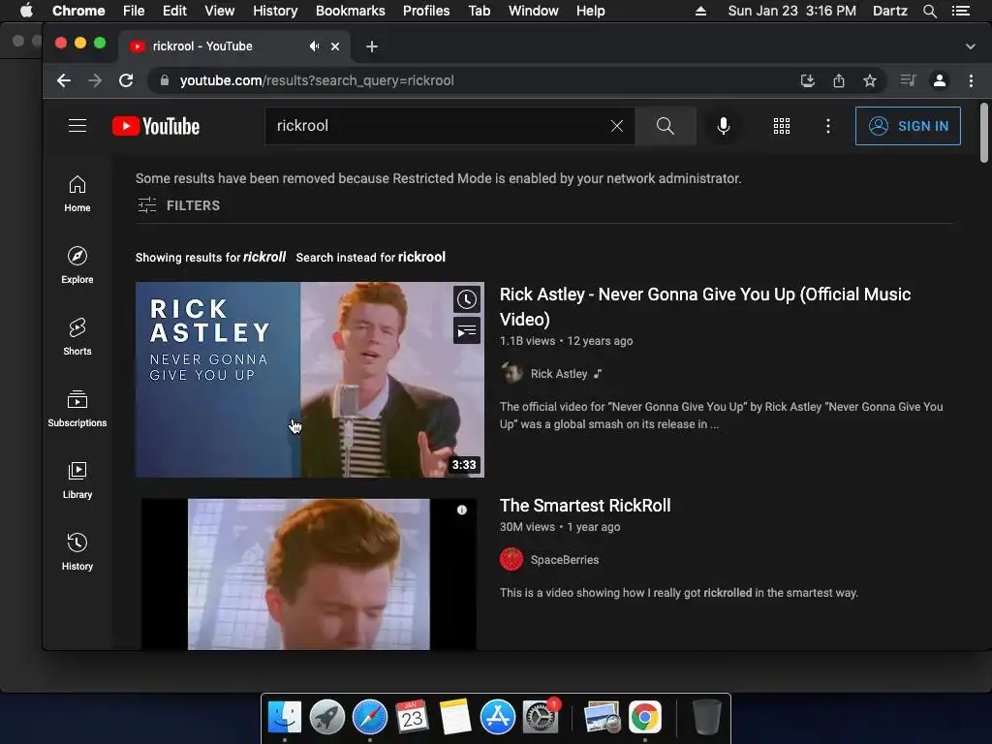
Task: Mute the tab via the speaker icon
Action: click(x=315, y=46)
